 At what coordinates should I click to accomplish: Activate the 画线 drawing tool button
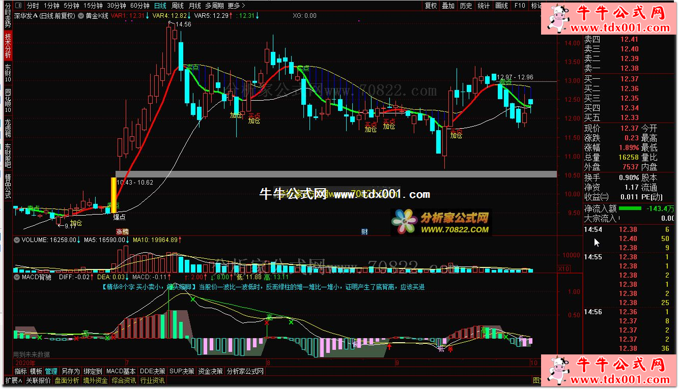pyautogui.click(x=501, y=6)
